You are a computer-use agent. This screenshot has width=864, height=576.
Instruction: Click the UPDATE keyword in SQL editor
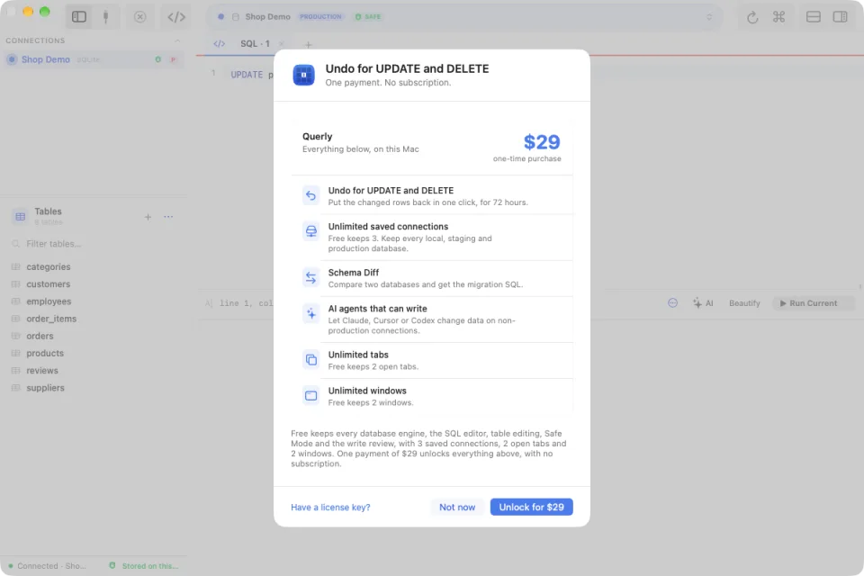tap(247, 75)
